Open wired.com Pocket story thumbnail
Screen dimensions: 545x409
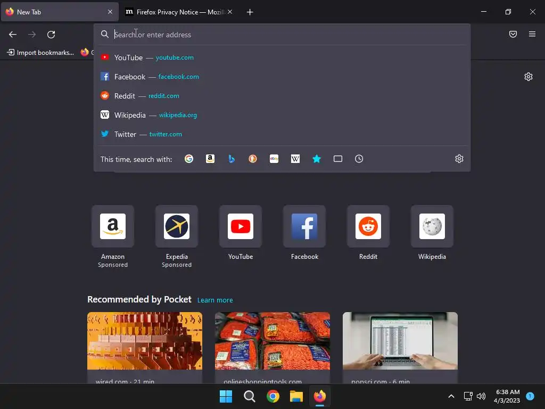[x=145, y=341]
